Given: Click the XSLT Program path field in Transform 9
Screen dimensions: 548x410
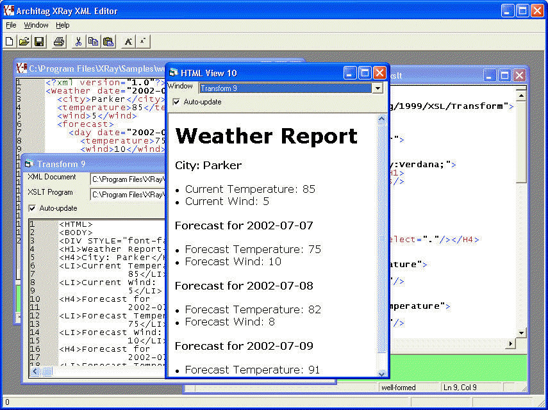Looking at the screenshot, I should 127,195.
